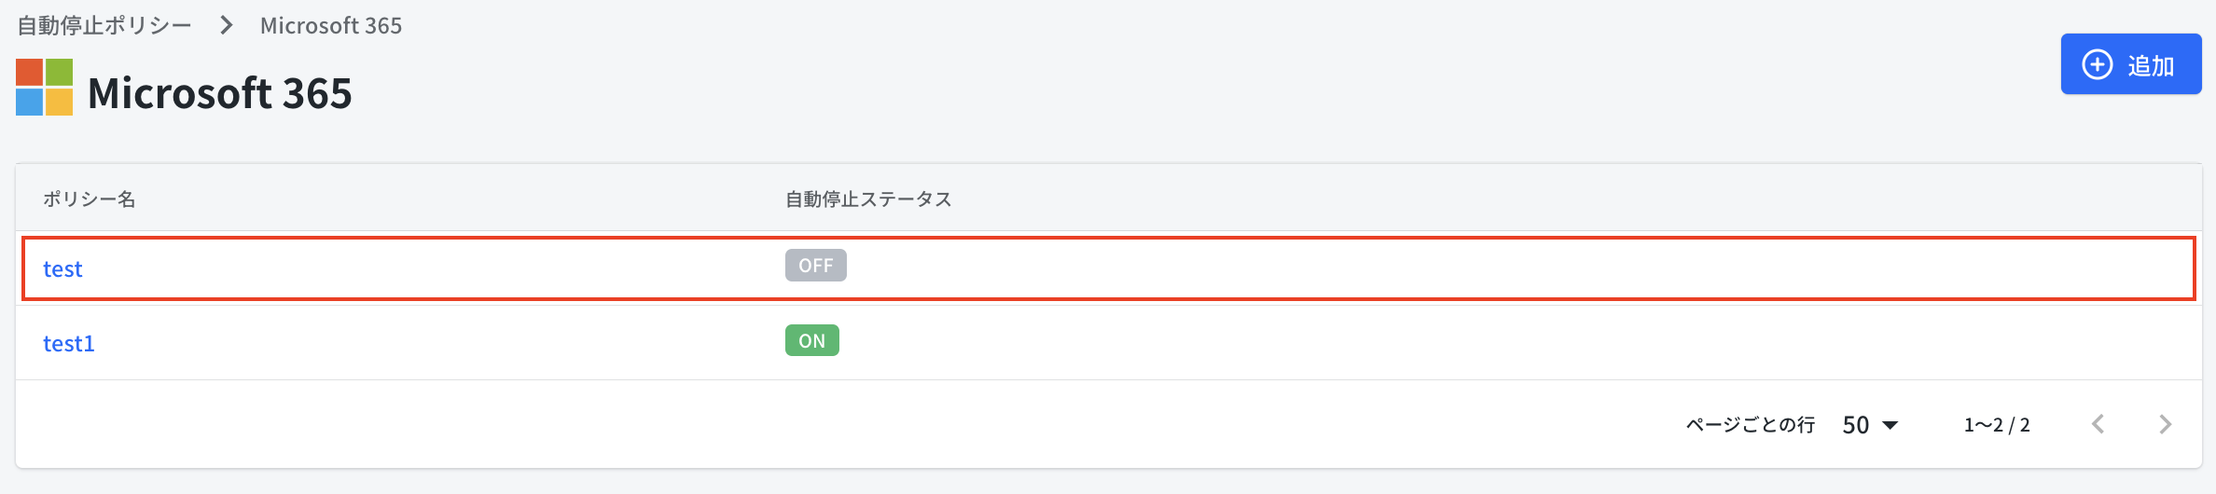Open the test1 policy link

(x=69, y=344)
